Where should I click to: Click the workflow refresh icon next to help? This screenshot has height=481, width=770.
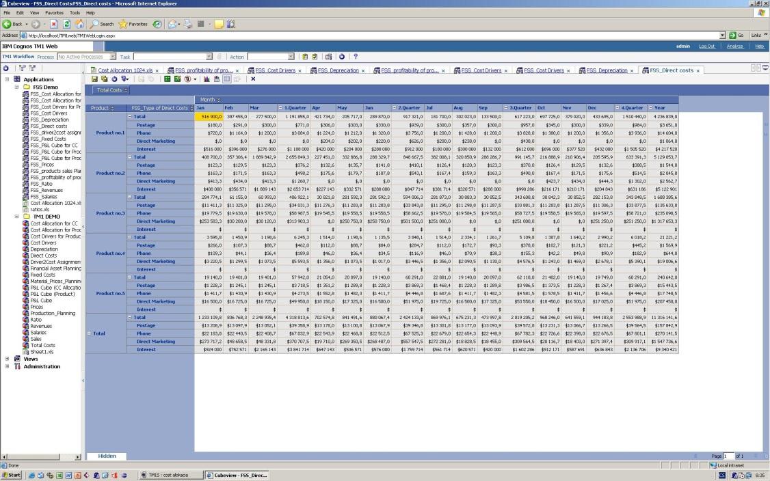tap(342, 57)
